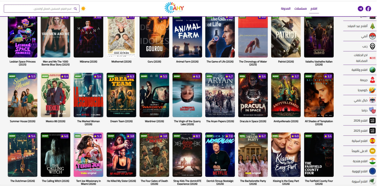
Task: Open documentary films globe icon
Action: 373,70
